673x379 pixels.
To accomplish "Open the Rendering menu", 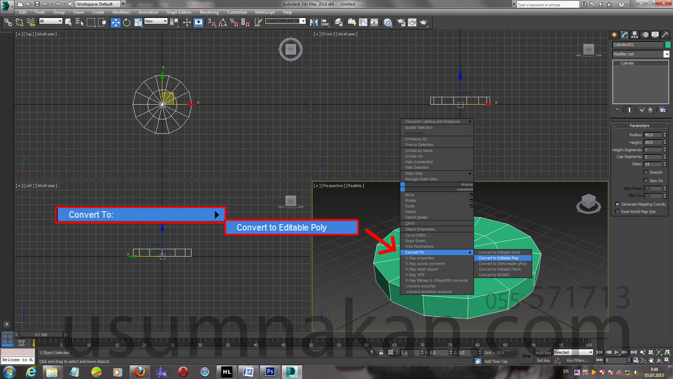I will coord(209,12).
